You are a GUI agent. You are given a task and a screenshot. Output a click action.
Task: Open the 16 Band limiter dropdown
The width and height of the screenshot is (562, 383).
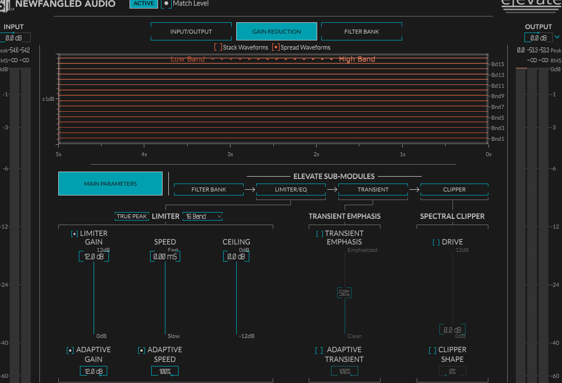click(x=203, y=216)
